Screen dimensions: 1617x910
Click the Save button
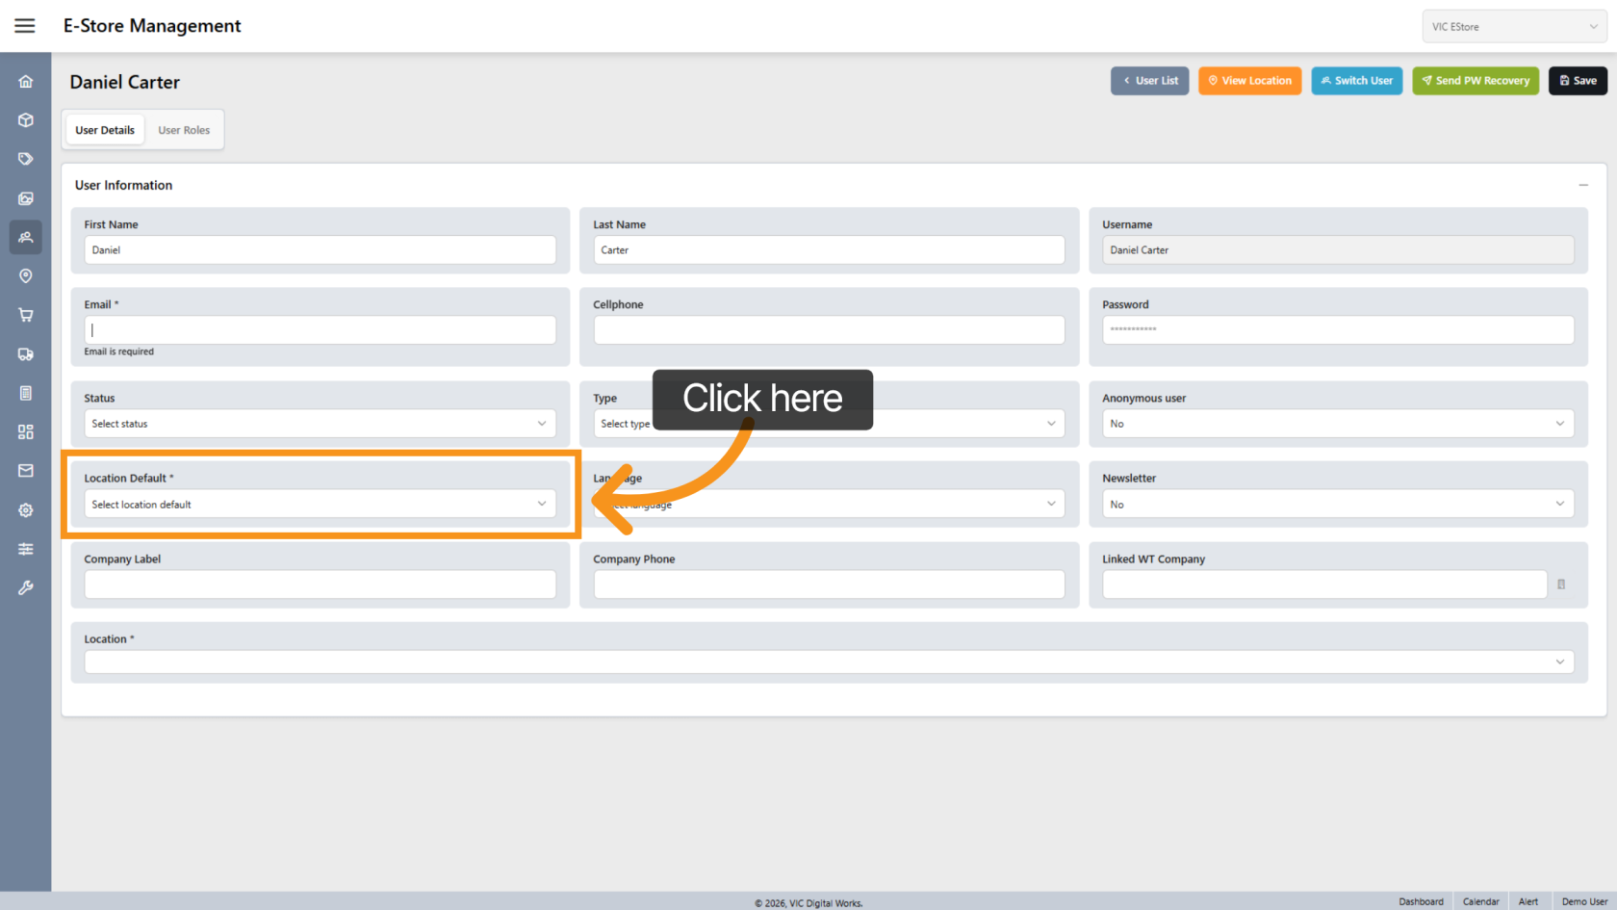(1578, 81)
